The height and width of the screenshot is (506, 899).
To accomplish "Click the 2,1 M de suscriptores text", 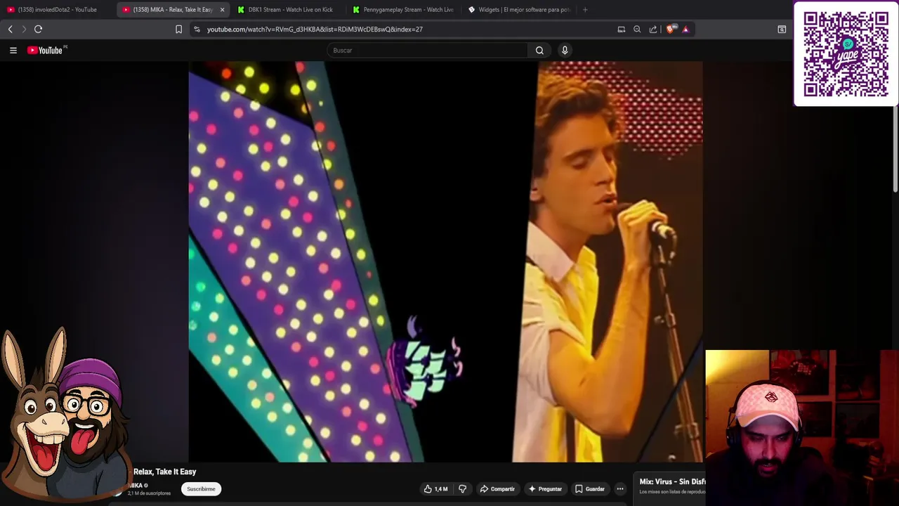I will click(149, 493).
